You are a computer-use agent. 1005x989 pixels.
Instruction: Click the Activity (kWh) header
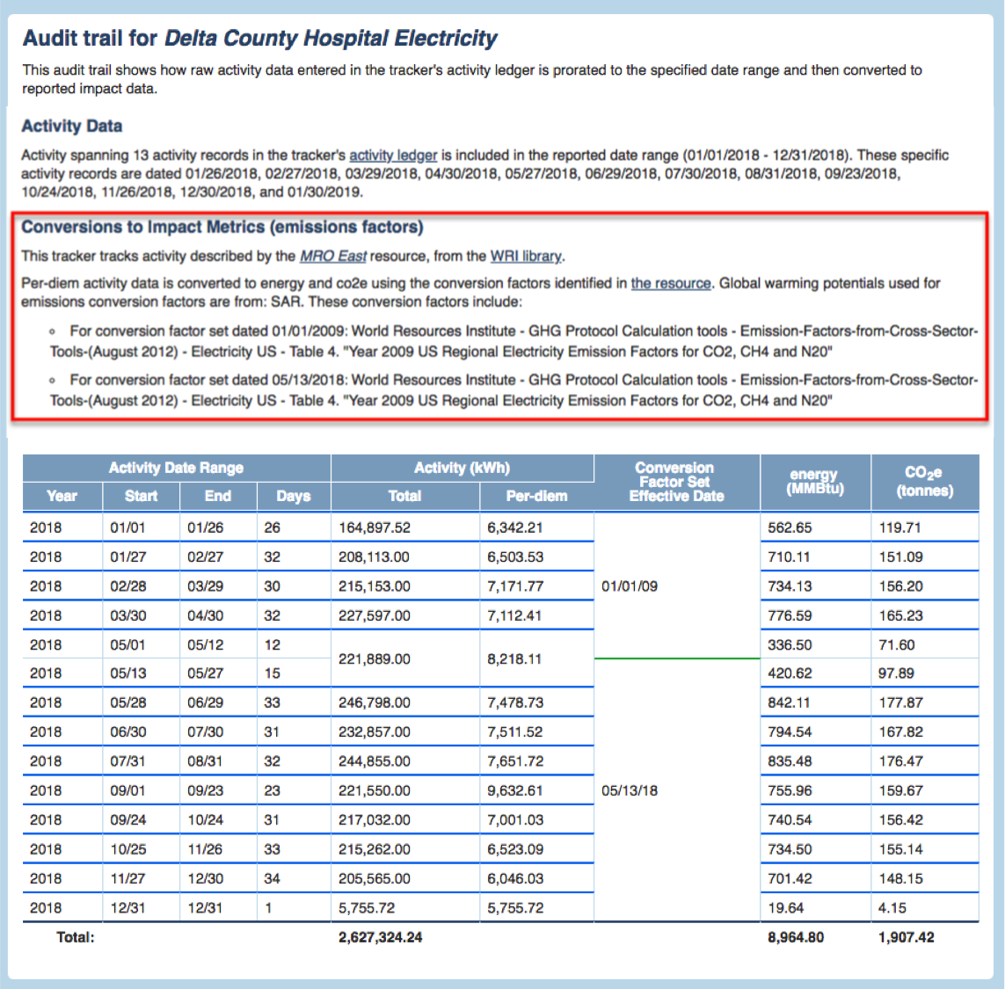point(462,468)
